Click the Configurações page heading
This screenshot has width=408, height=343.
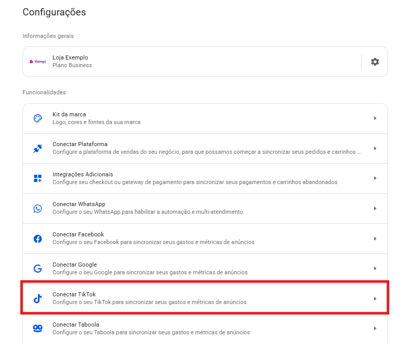click(x=54, y=12)
